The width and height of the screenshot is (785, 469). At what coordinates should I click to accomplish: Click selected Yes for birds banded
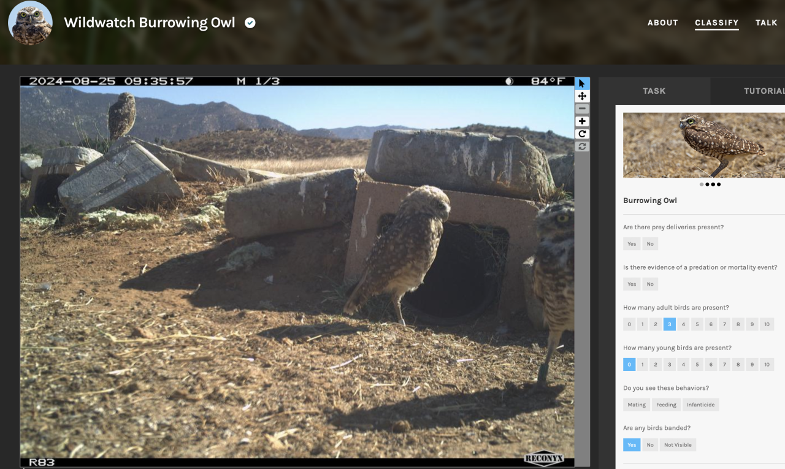tap(632, 445)
